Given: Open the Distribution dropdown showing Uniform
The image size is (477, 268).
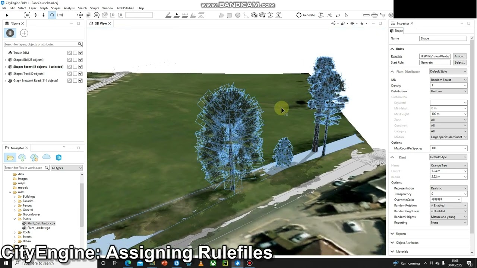Looking at the screenshot, I should point(448,91).
